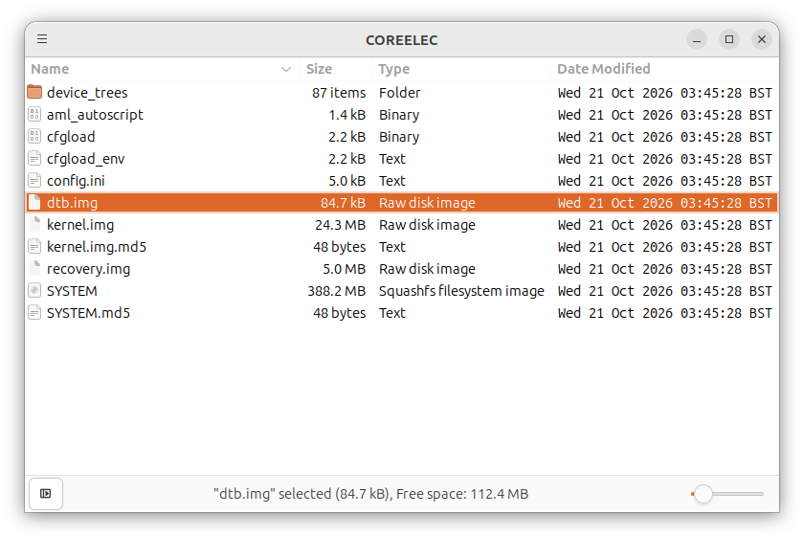Click the Text type cell for config.ini
Image resolution: width=803 pixels, height=537 pixels.
point(392,181)
